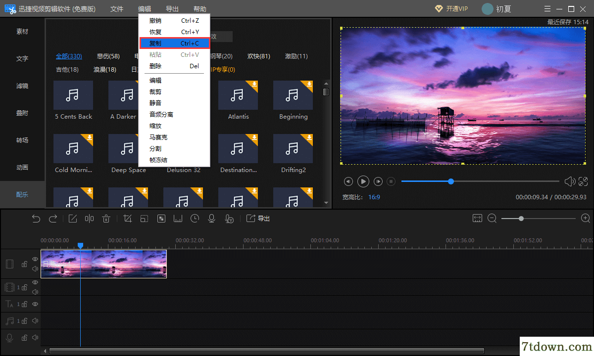594x356 pixels.
Task: Zoom out timeline with the minus icon
Action: click(492, 218)
